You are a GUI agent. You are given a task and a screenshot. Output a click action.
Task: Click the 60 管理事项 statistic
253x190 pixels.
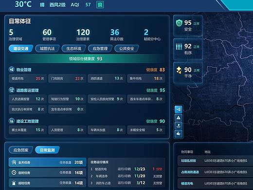tap(49, 35)
